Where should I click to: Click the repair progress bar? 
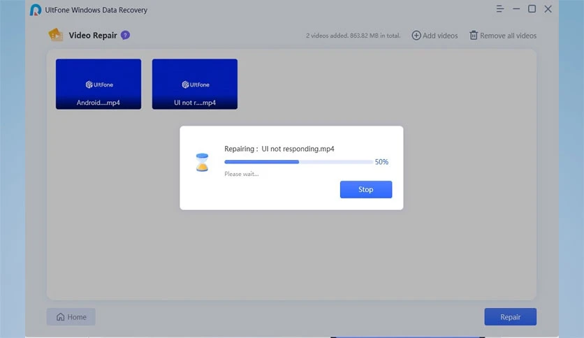(x=298, y=162)
